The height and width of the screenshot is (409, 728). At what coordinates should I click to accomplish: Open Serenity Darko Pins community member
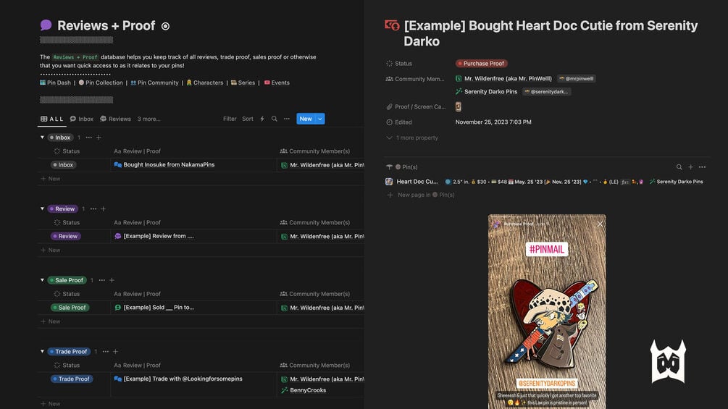click(486, 92)
